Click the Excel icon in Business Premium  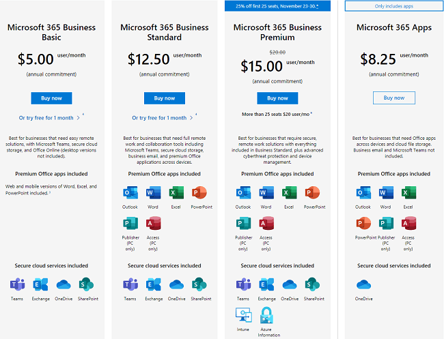point(289,193)
